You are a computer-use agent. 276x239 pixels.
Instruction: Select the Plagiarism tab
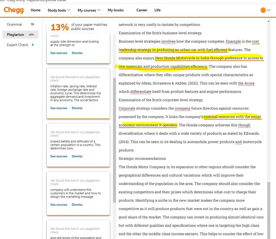point(20,35)
